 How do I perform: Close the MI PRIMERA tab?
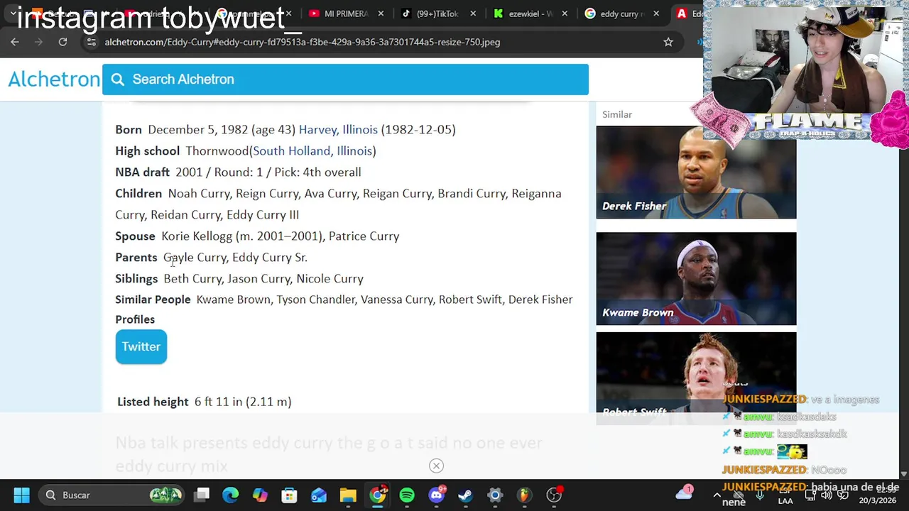click(x=381, y=13)
